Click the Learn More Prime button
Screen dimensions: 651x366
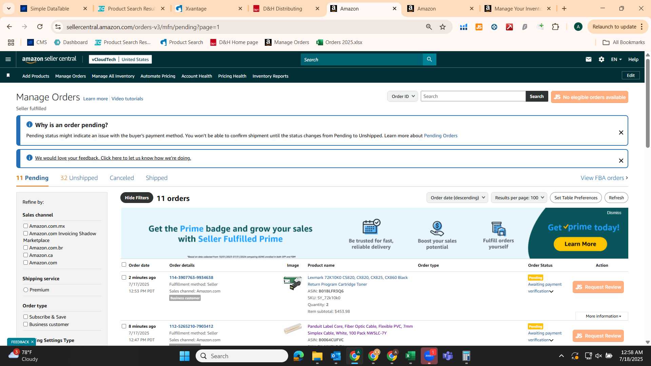(x=580, y=244)
